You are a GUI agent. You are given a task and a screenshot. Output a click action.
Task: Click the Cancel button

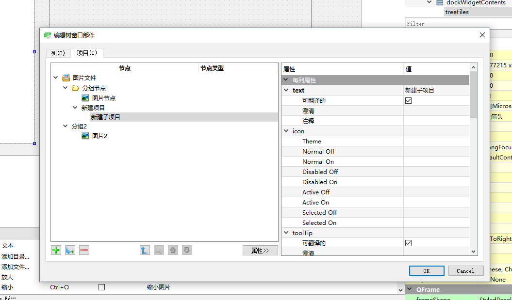[x=465, y=270]
